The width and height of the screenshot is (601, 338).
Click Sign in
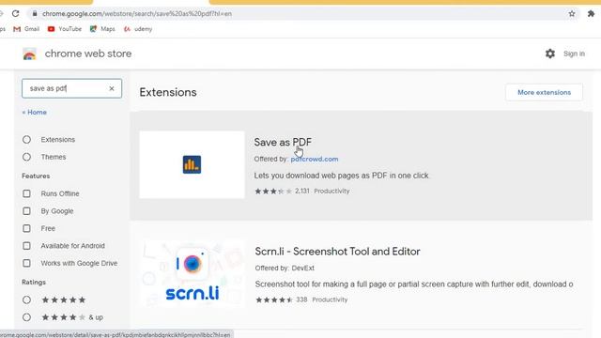(x=574, y=54)
